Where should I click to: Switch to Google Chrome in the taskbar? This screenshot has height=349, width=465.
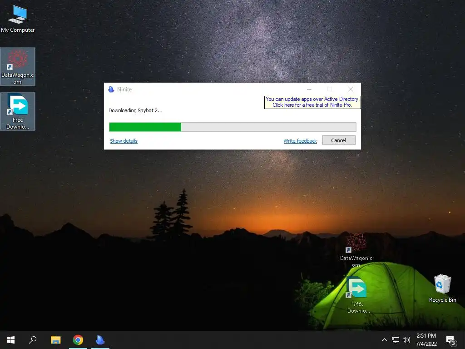[x=78, y=340]
